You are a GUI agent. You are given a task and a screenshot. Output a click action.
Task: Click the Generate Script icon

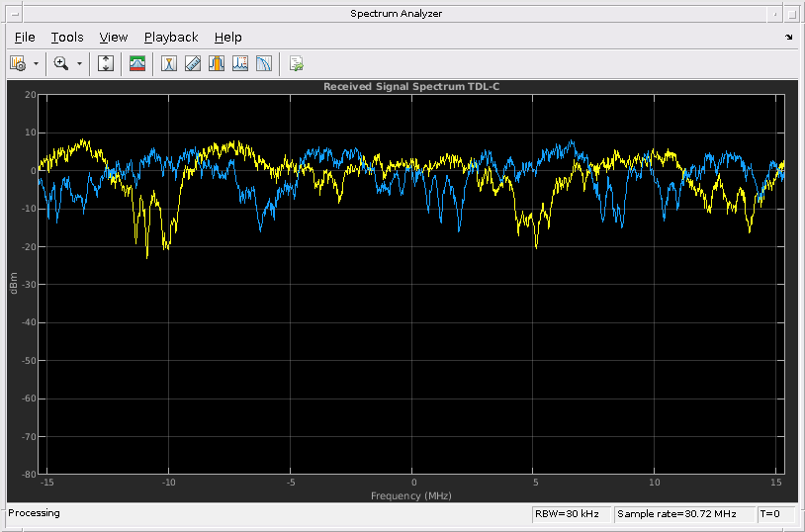pyautogui.click(x=296, y=63)
